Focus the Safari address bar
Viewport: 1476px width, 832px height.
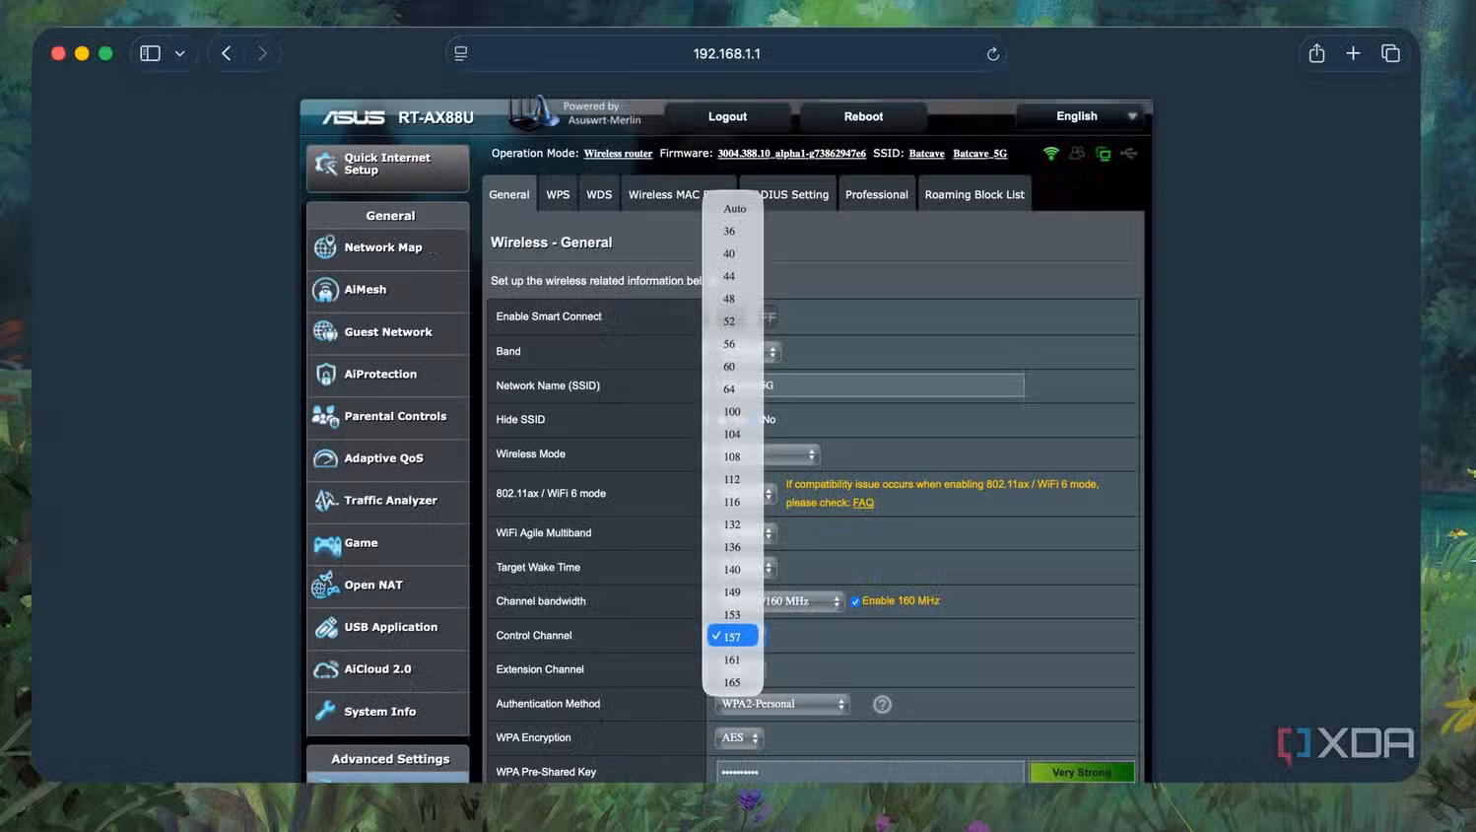point(726,53)
